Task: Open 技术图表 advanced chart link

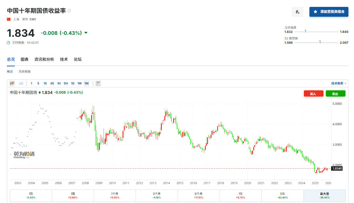Action: tap(338, 83)
